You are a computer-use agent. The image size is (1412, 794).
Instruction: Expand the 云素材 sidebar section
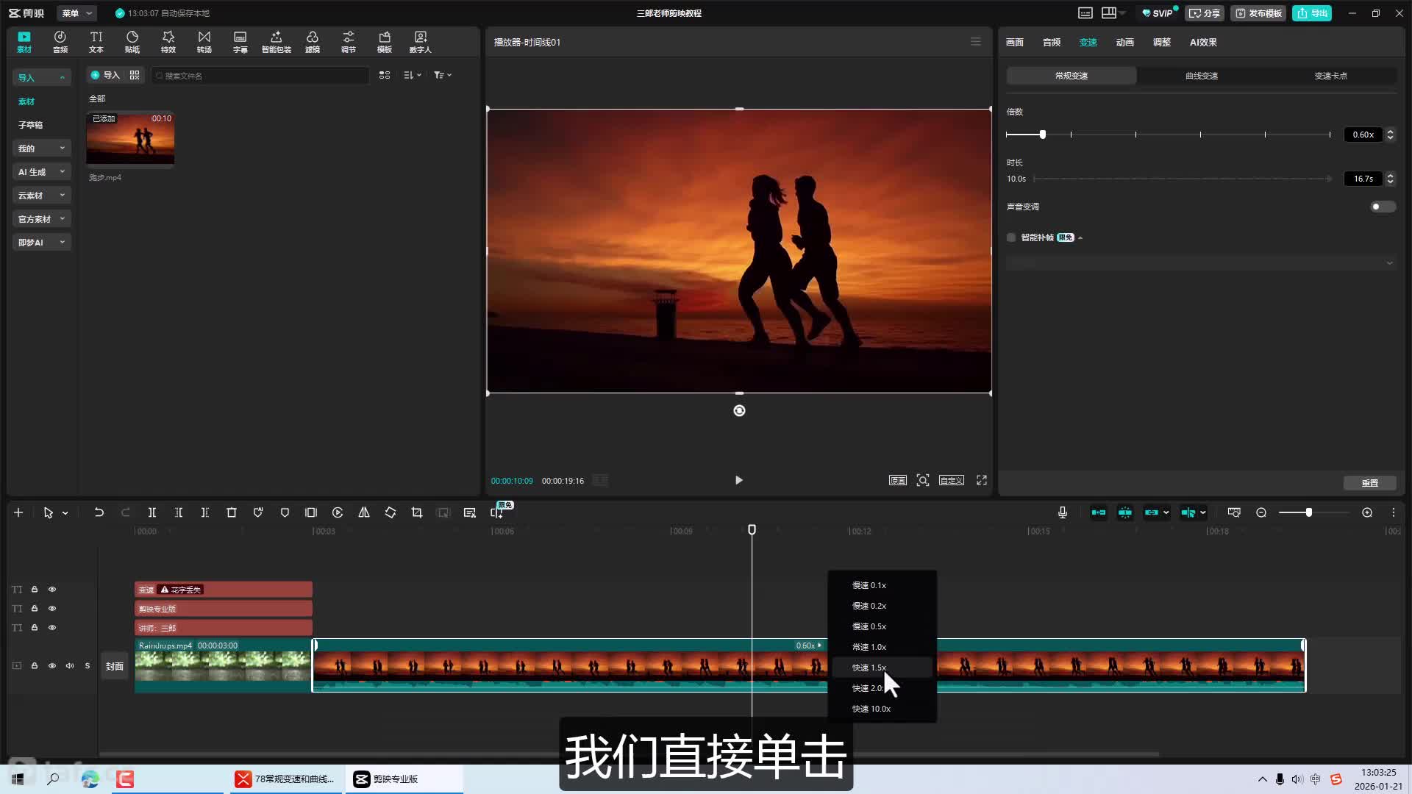point(41,196)
